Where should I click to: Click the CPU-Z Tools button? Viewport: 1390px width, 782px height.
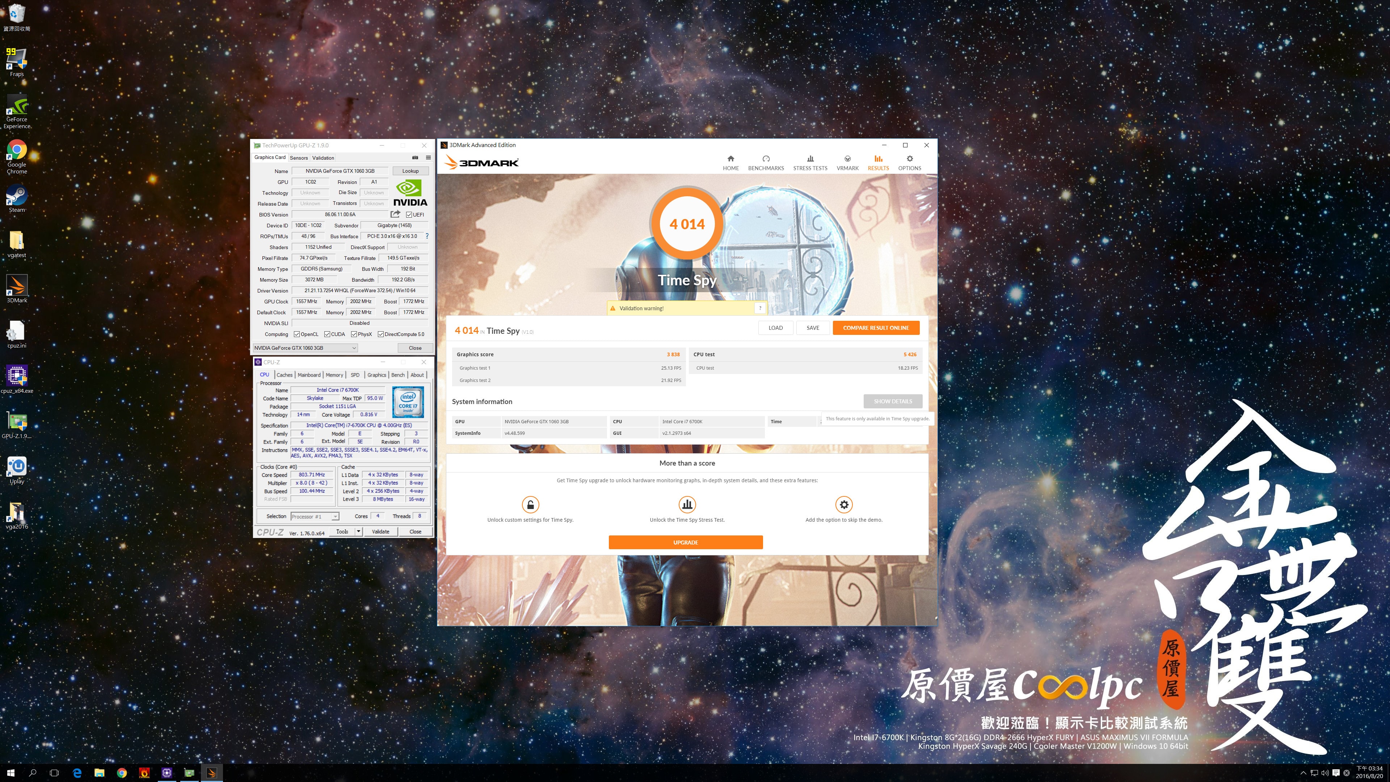(342, 531)
